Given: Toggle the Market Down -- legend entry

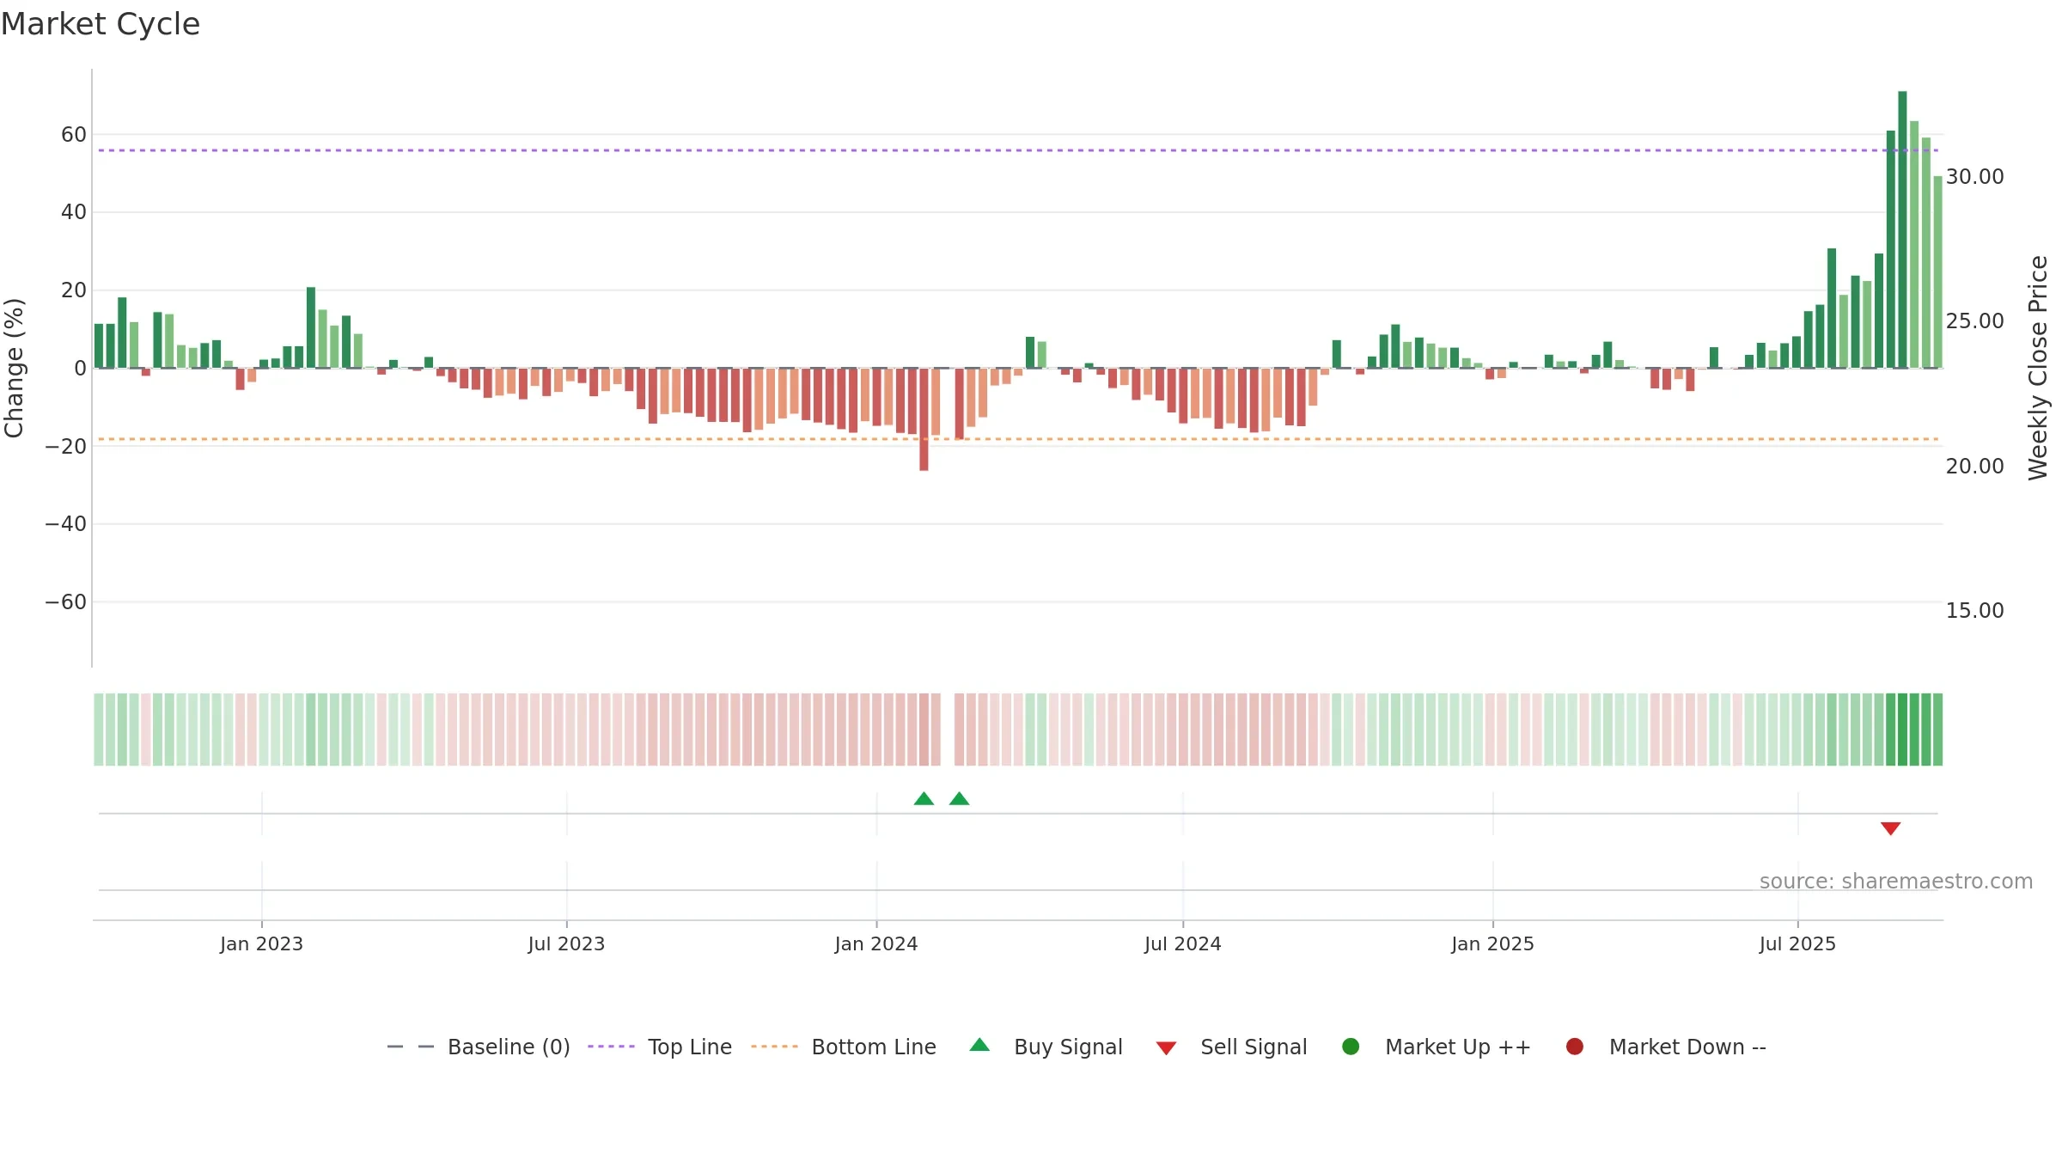Looking at the screenshot, I should (x=1665, y=1047).
